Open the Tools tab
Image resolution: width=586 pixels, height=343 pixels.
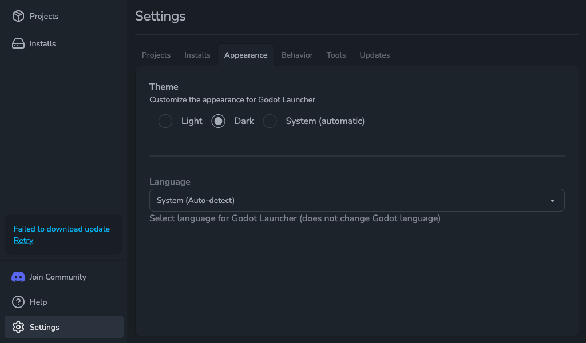pos(336,55)
